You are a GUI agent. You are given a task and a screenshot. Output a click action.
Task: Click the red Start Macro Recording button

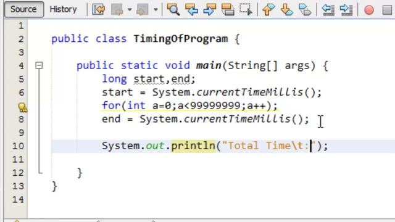click(x=369, y=10)
